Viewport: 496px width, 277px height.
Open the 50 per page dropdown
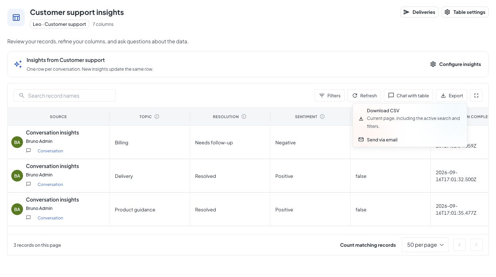(x=425, y=245)
